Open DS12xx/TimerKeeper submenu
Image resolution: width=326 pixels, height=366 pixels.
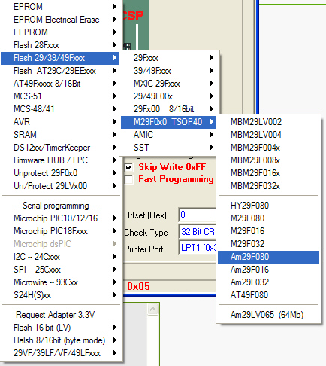click(x=61, y=148)
